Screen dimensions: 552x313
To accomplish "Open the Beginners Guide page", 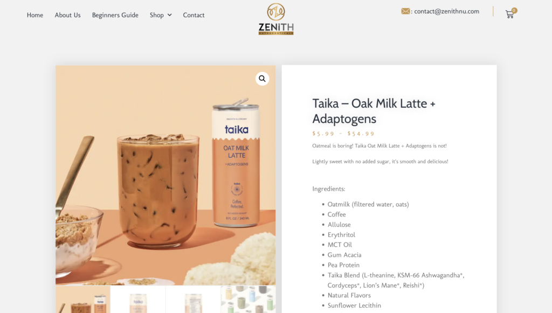I will 115,15.
